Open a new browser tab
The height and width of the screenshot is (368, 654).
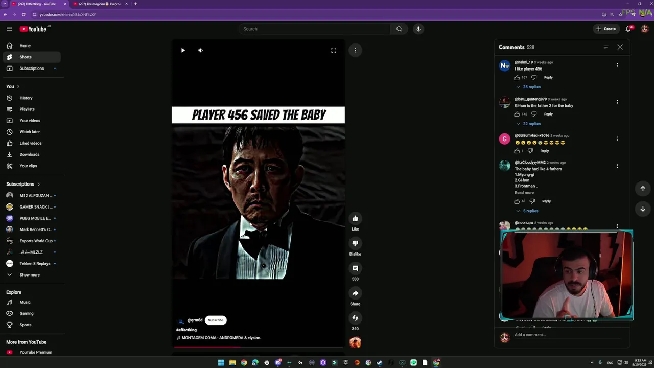135,4
